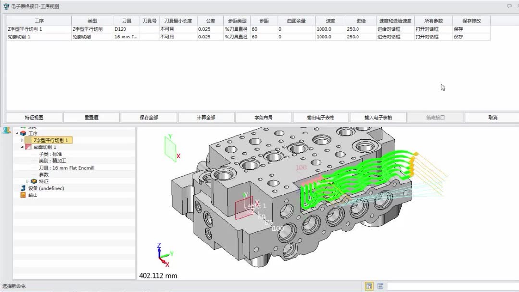
Task: Click the 设备 (undefined) device icon
Action: click(23, 188)
